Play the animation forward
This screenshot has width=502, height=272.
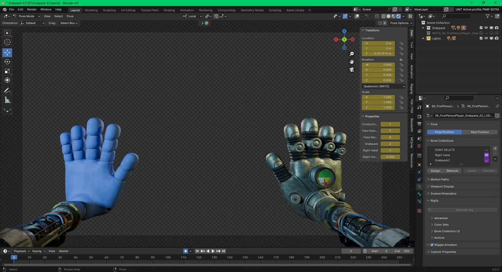[x=213, y=251]
